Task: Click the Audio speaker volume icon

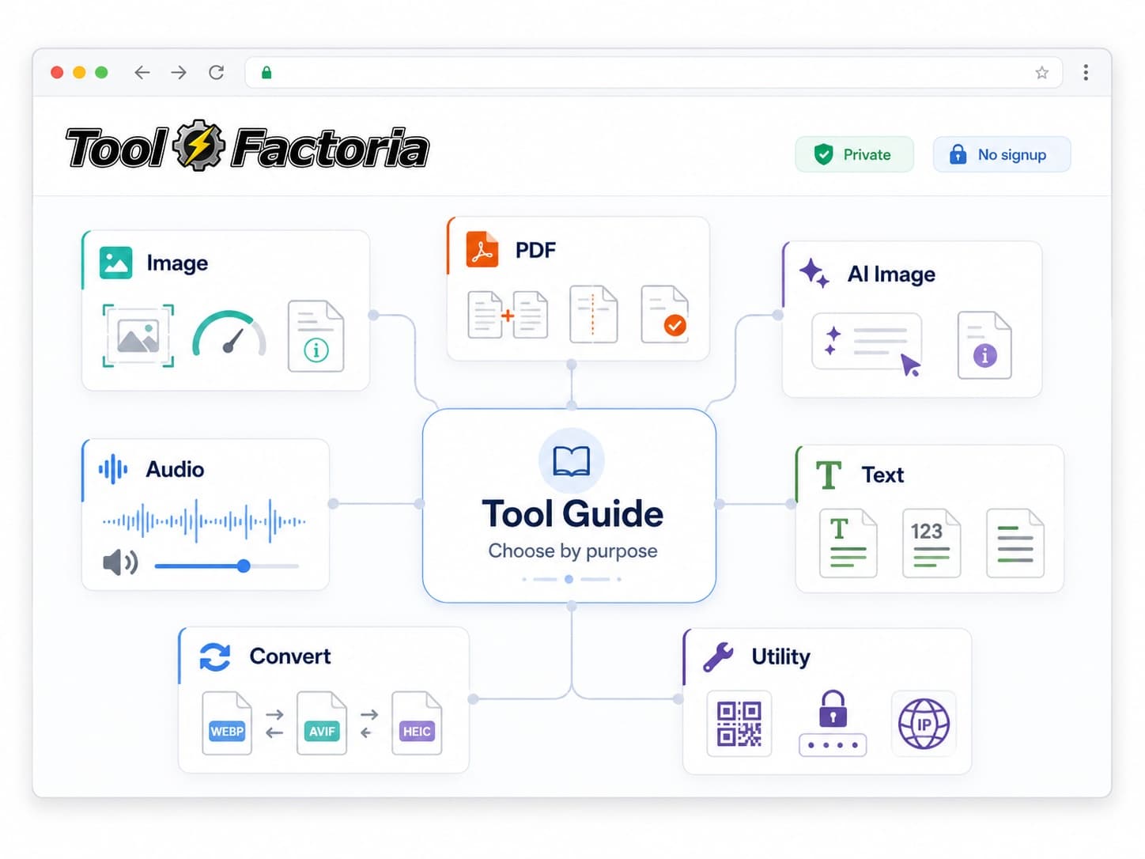Action: coord(120,563)
